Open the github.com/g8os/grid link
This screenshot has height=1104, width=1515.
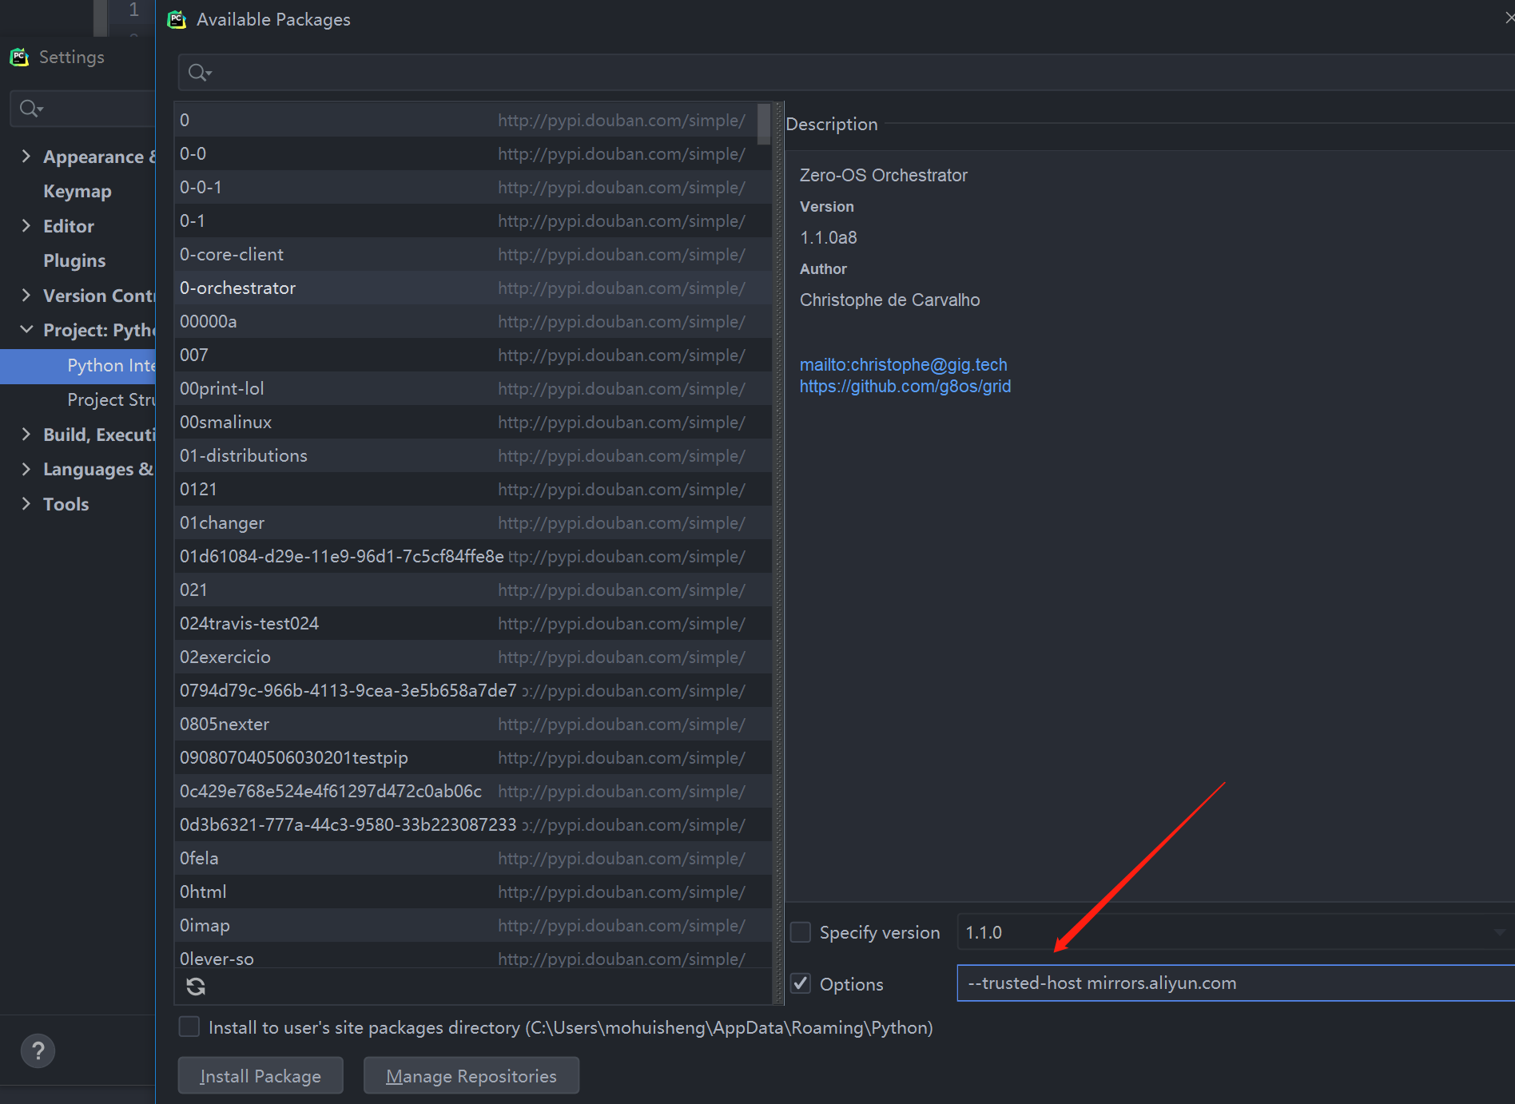click(x=905, y=387)
